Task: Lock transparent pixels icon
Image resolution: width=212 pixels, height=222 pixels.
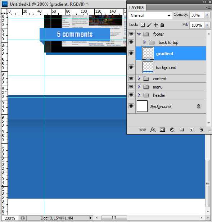Action: (143, 25)
